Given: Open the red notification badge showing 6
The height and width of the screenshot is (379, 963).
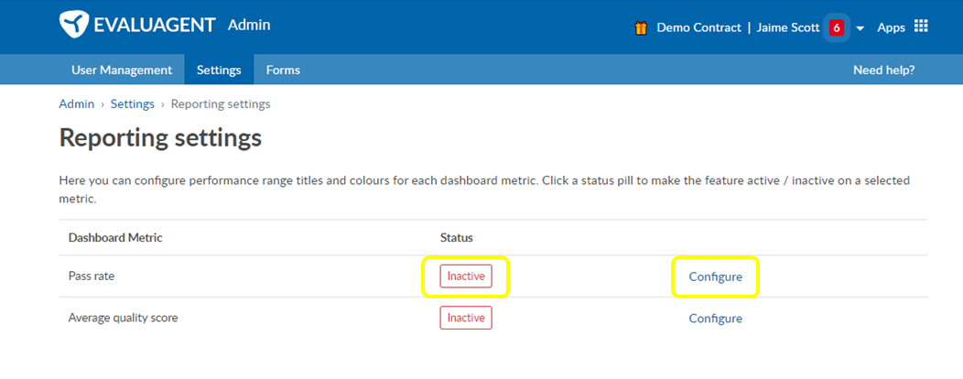Looking at the screenshot, I should pos(836,27).
